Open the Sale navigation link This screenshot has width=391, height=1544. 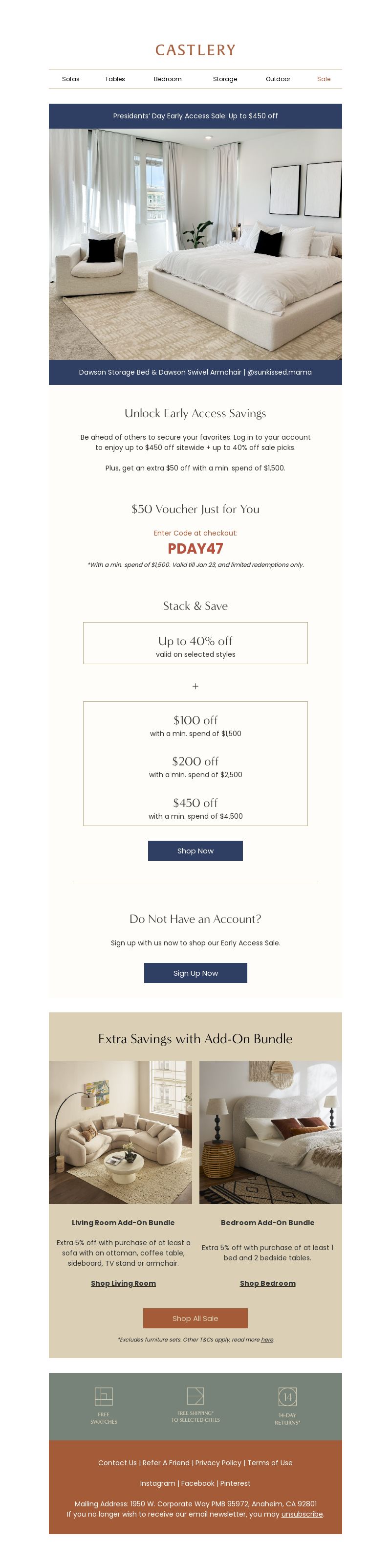coord(324,79)
